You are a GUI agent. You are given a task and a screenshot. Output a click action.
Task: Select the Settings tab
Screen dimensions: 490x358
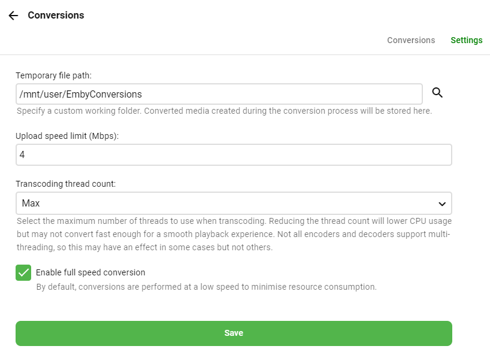pyautogui.click(x=467, y=40)
